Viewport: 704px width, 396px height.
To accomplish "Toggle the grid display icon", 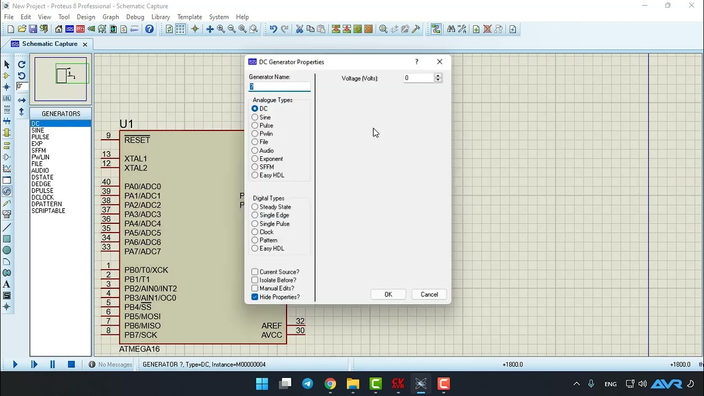I will point(180,29).
